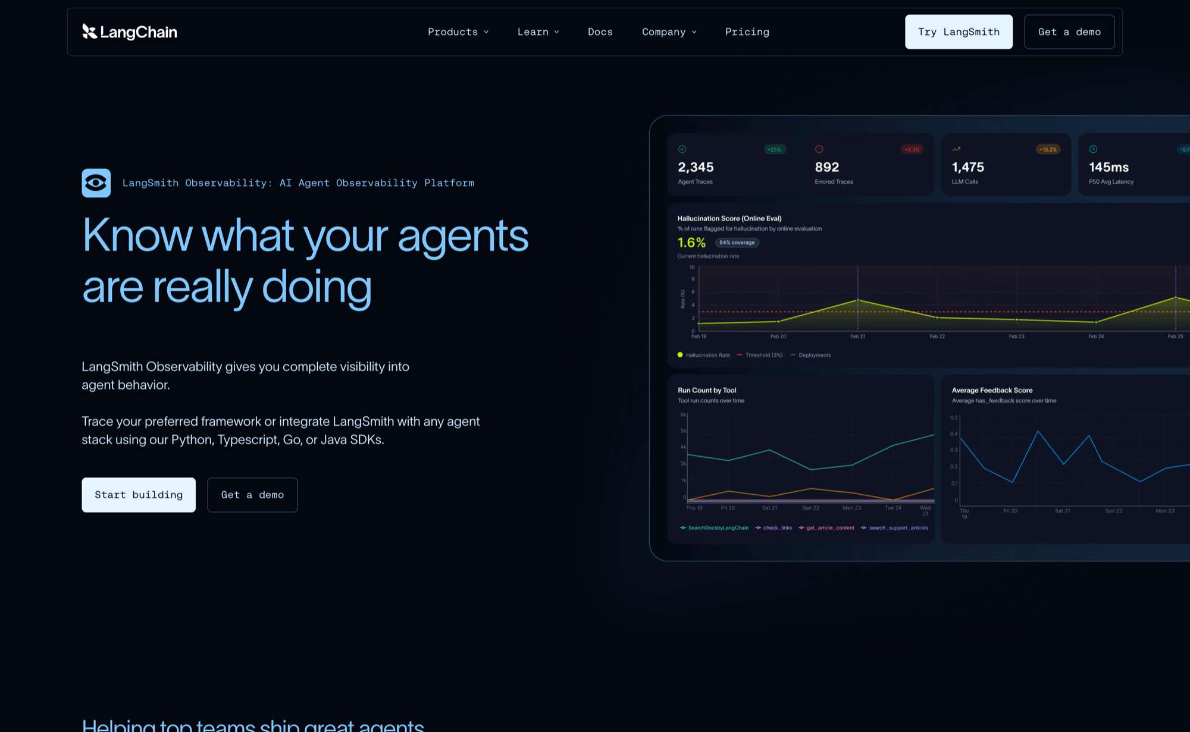Click the Run Count by Tool chart title
Screen dimensions: 1190x732
[707, 391]
